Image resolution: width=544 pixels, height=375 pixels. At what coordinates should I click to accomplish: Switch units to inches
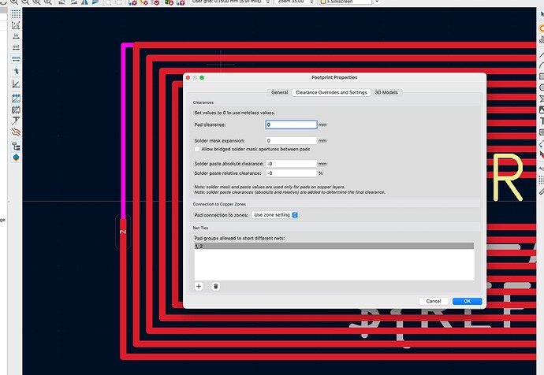(x=16, y=36)
